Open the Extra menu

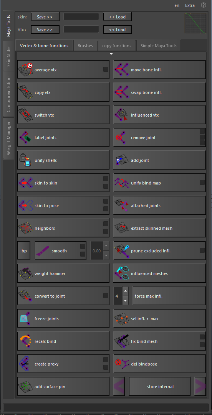point(190,5)
